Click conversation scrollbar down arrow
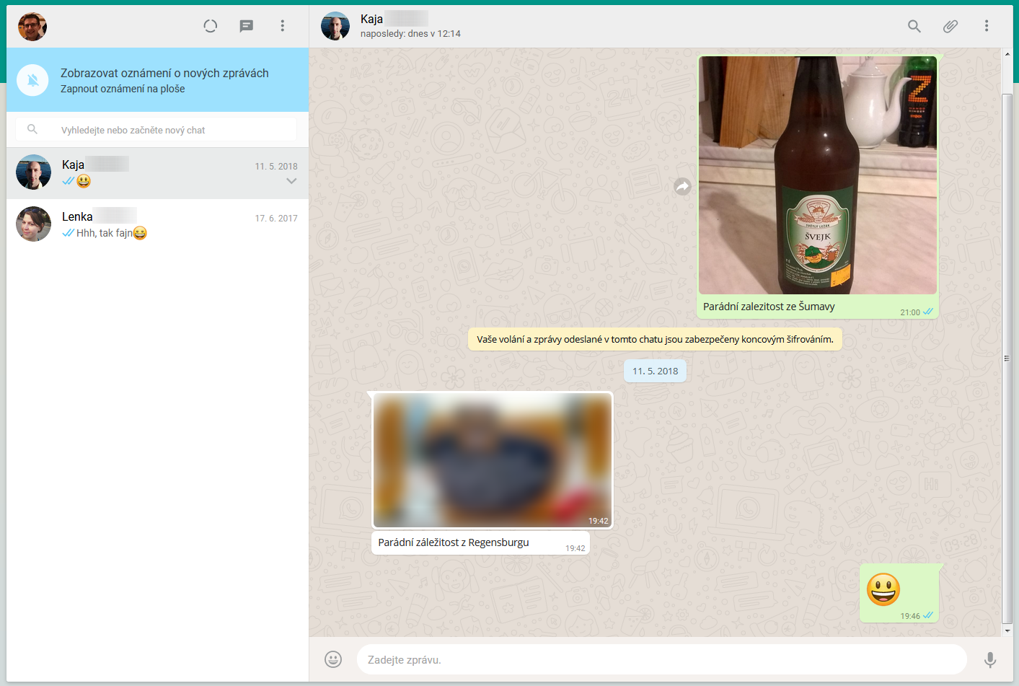1019x686 pixels. [x=1007, y=630]
